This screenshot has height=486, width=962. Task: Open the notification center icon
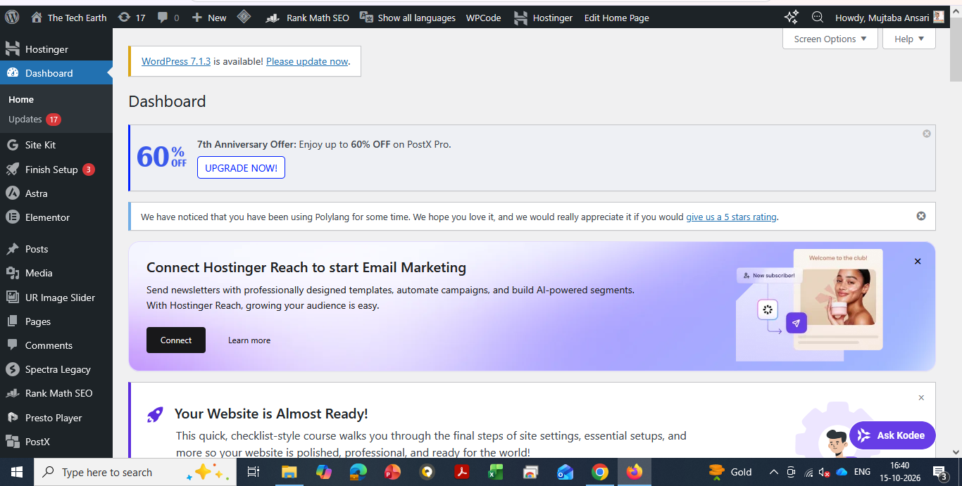coord(939,472)
